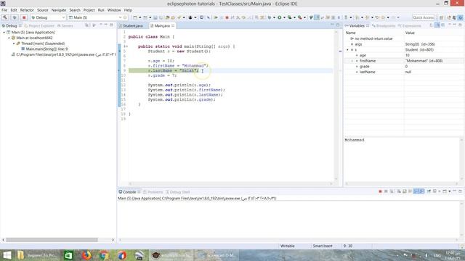Viewport: 465px width, 261px height.
Task: Select the javaw.exe process entry
Action: click(63, 55)
